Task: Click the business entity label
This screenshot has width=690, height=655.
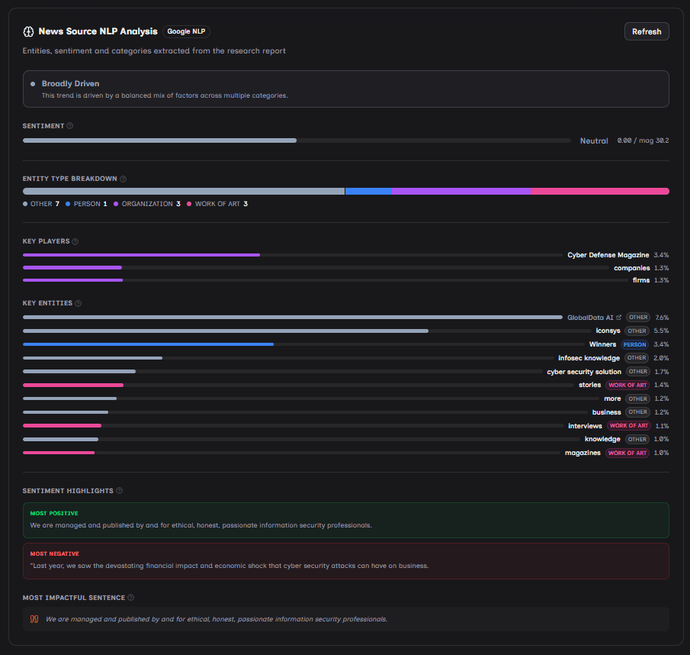Action: click(x=606, y=412)
